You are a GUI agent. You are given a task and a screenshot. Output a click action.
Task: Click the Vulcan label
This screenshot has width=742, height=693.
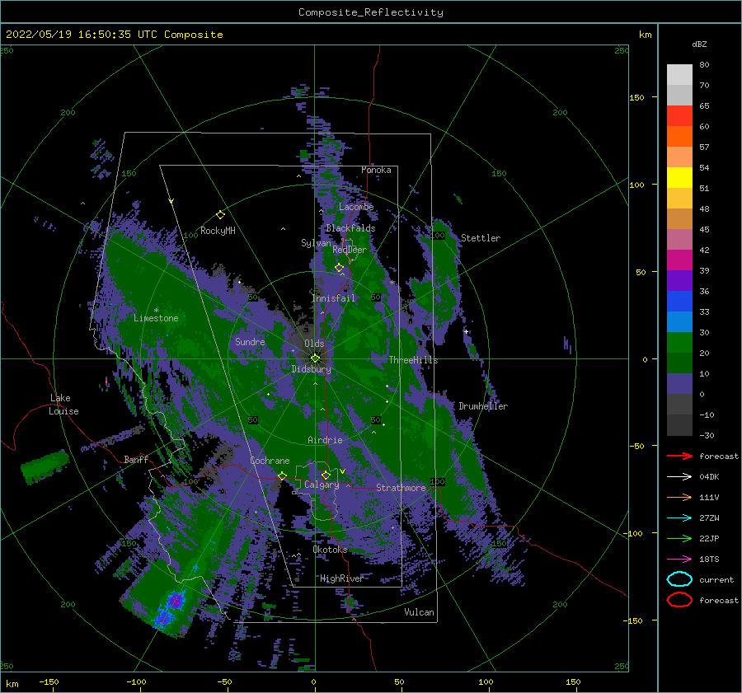coord(419,612)
